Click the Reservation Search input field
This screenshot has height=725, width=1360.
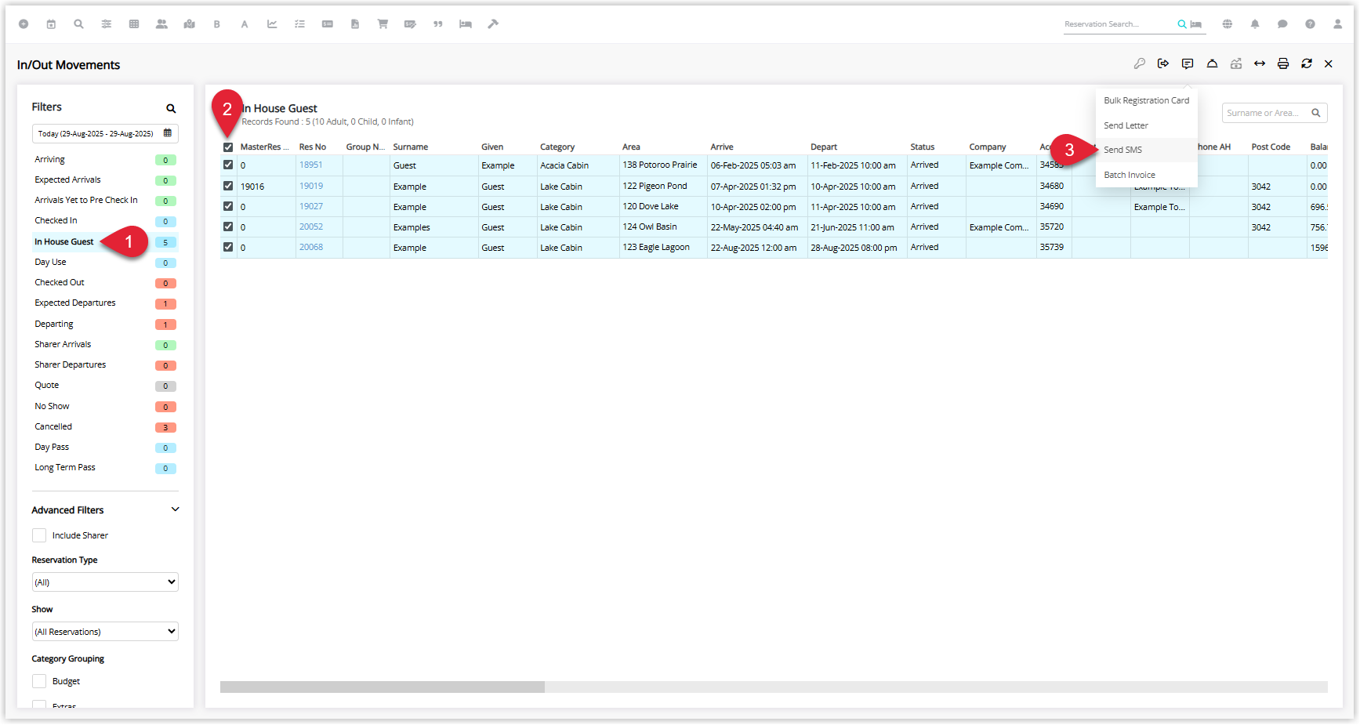[x=1119, y=24]
